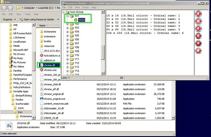Click scroll-up arrow of navigation pane

33,25
